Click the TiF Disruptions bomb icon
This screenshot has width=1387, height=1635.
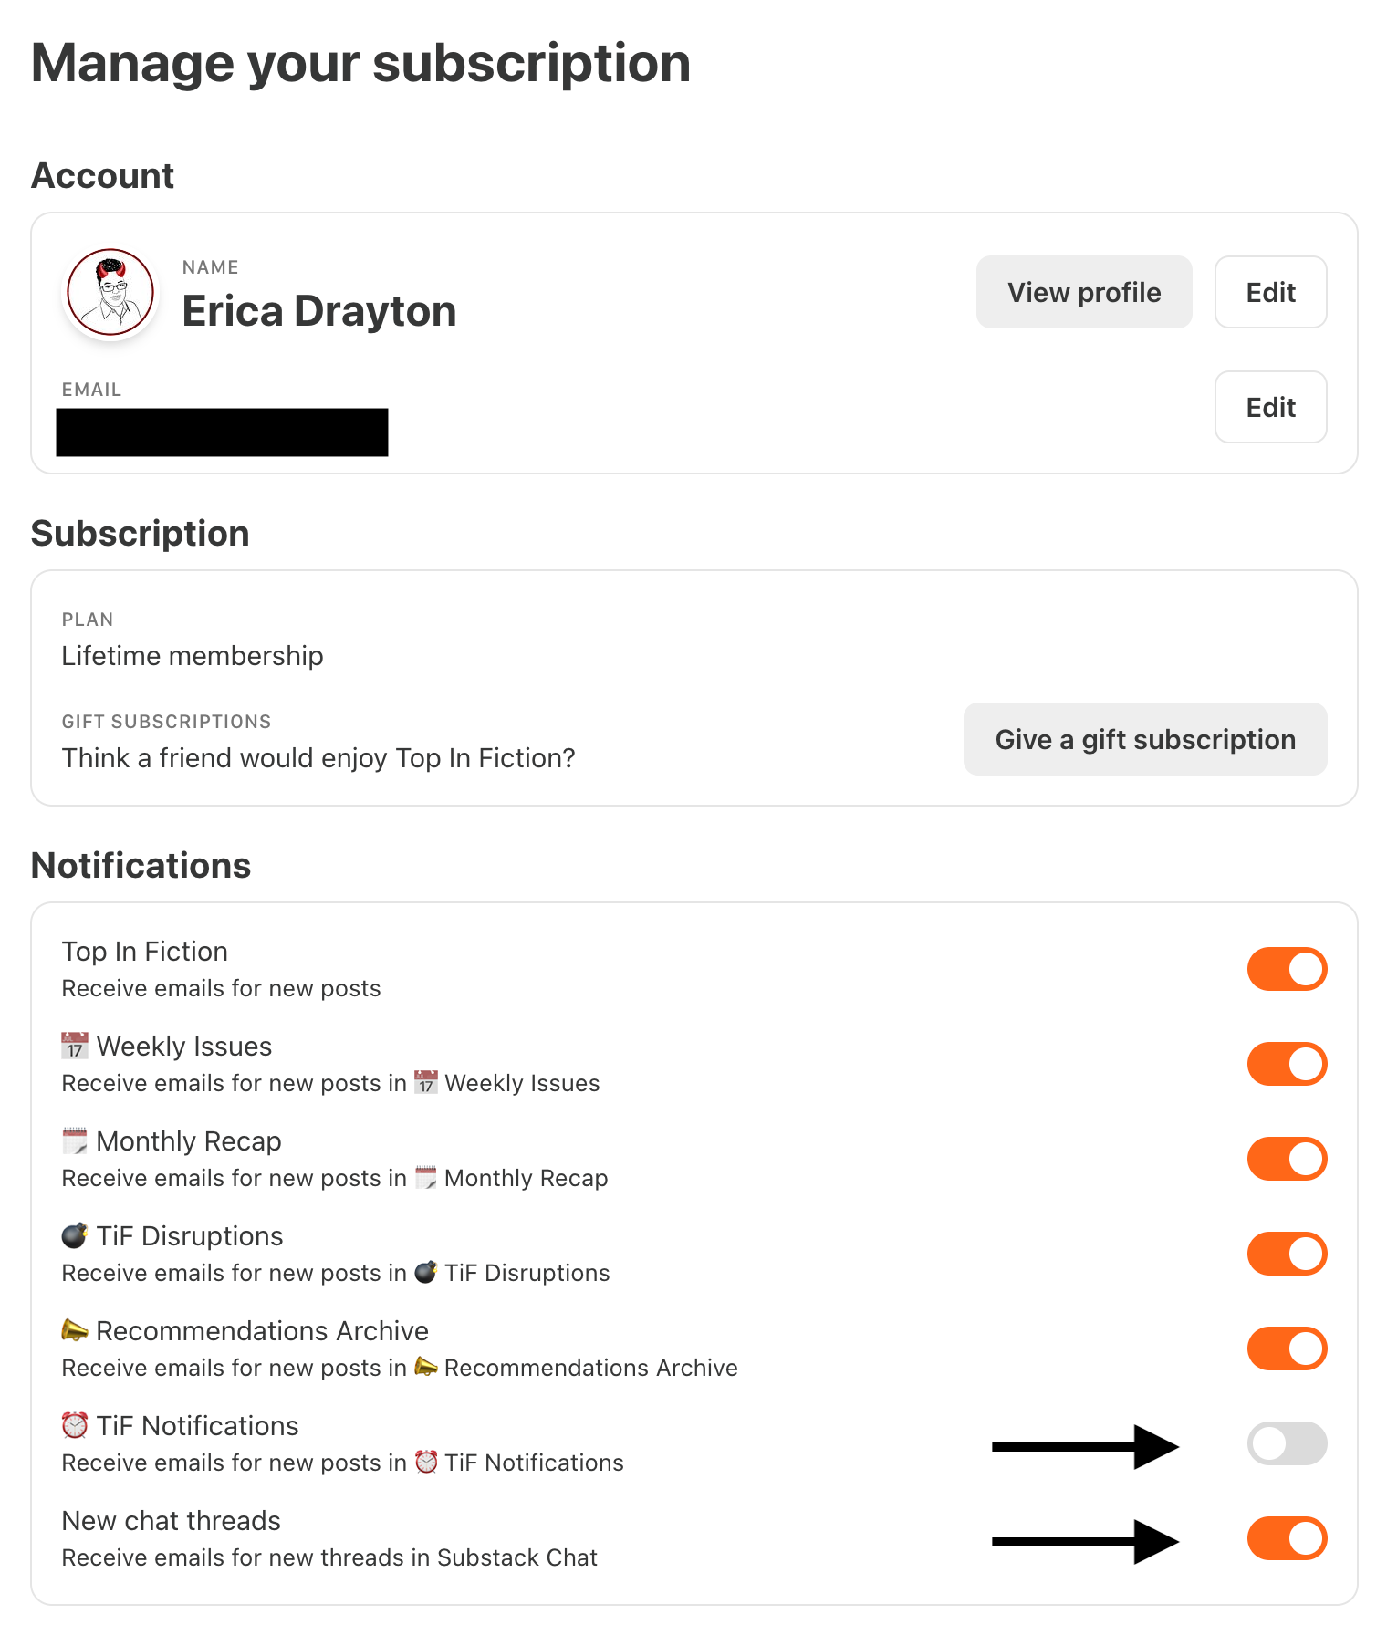pos(75,1235)
